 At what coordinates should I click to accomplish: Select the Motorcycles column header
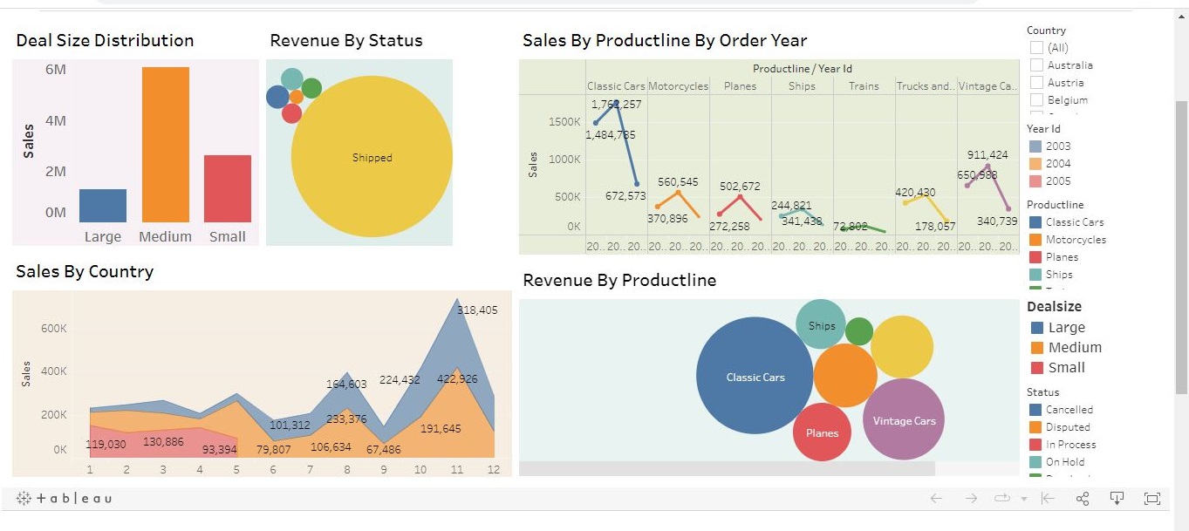[678, 86]
